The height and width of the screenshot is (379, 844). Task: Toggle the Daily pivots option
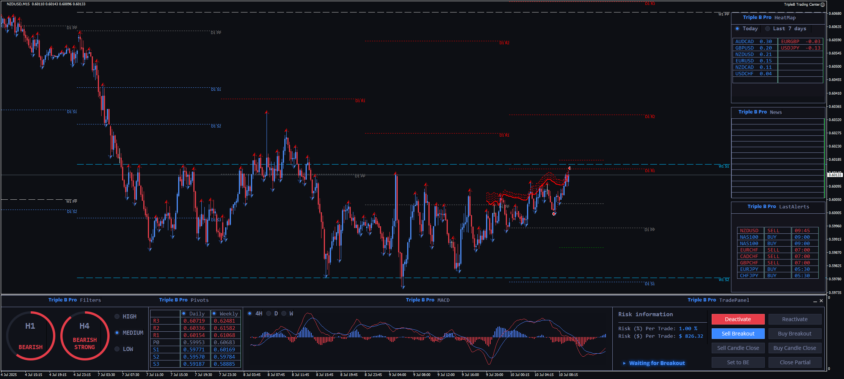coord(184,314)
